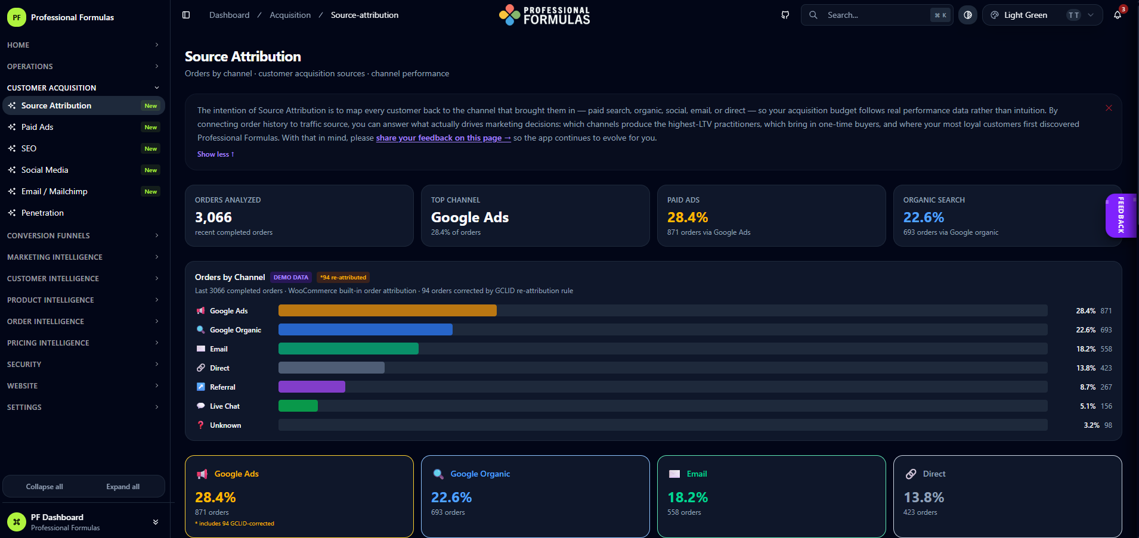Click link icon on Direct card
Screen dimensions: 1139x538
pos(911,474)
